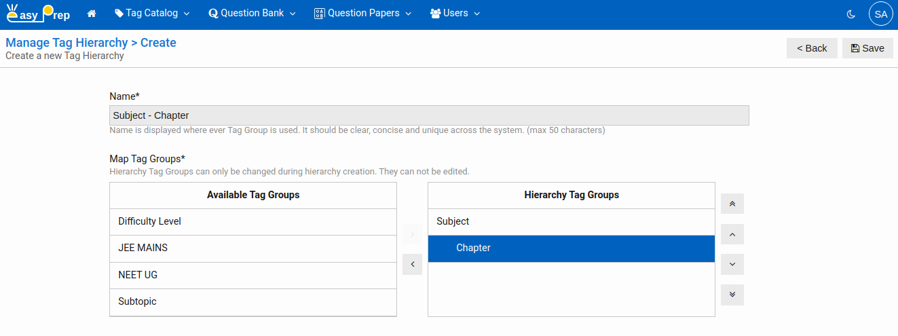The width and height of the screenshot is (898, 336).
Task: Toggle dark mode moon icon
Action: coord(851,14)
